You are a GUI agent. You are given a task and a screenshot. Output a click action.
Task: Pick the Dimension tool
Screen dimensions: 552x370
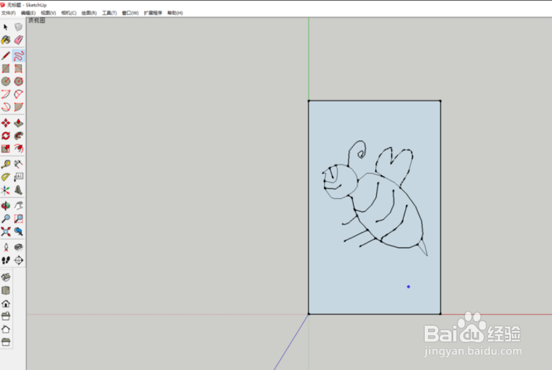tap(18, 164)
